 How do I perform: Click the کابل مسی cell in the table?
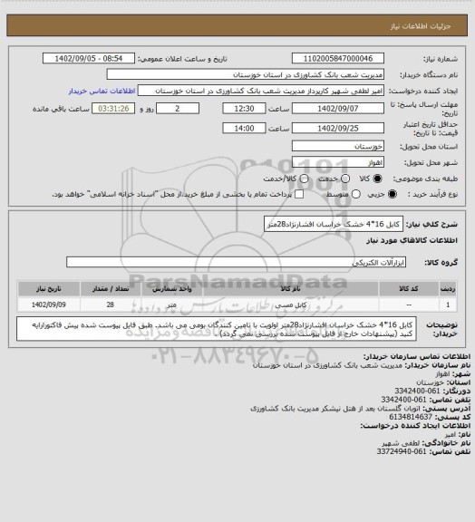290,304
